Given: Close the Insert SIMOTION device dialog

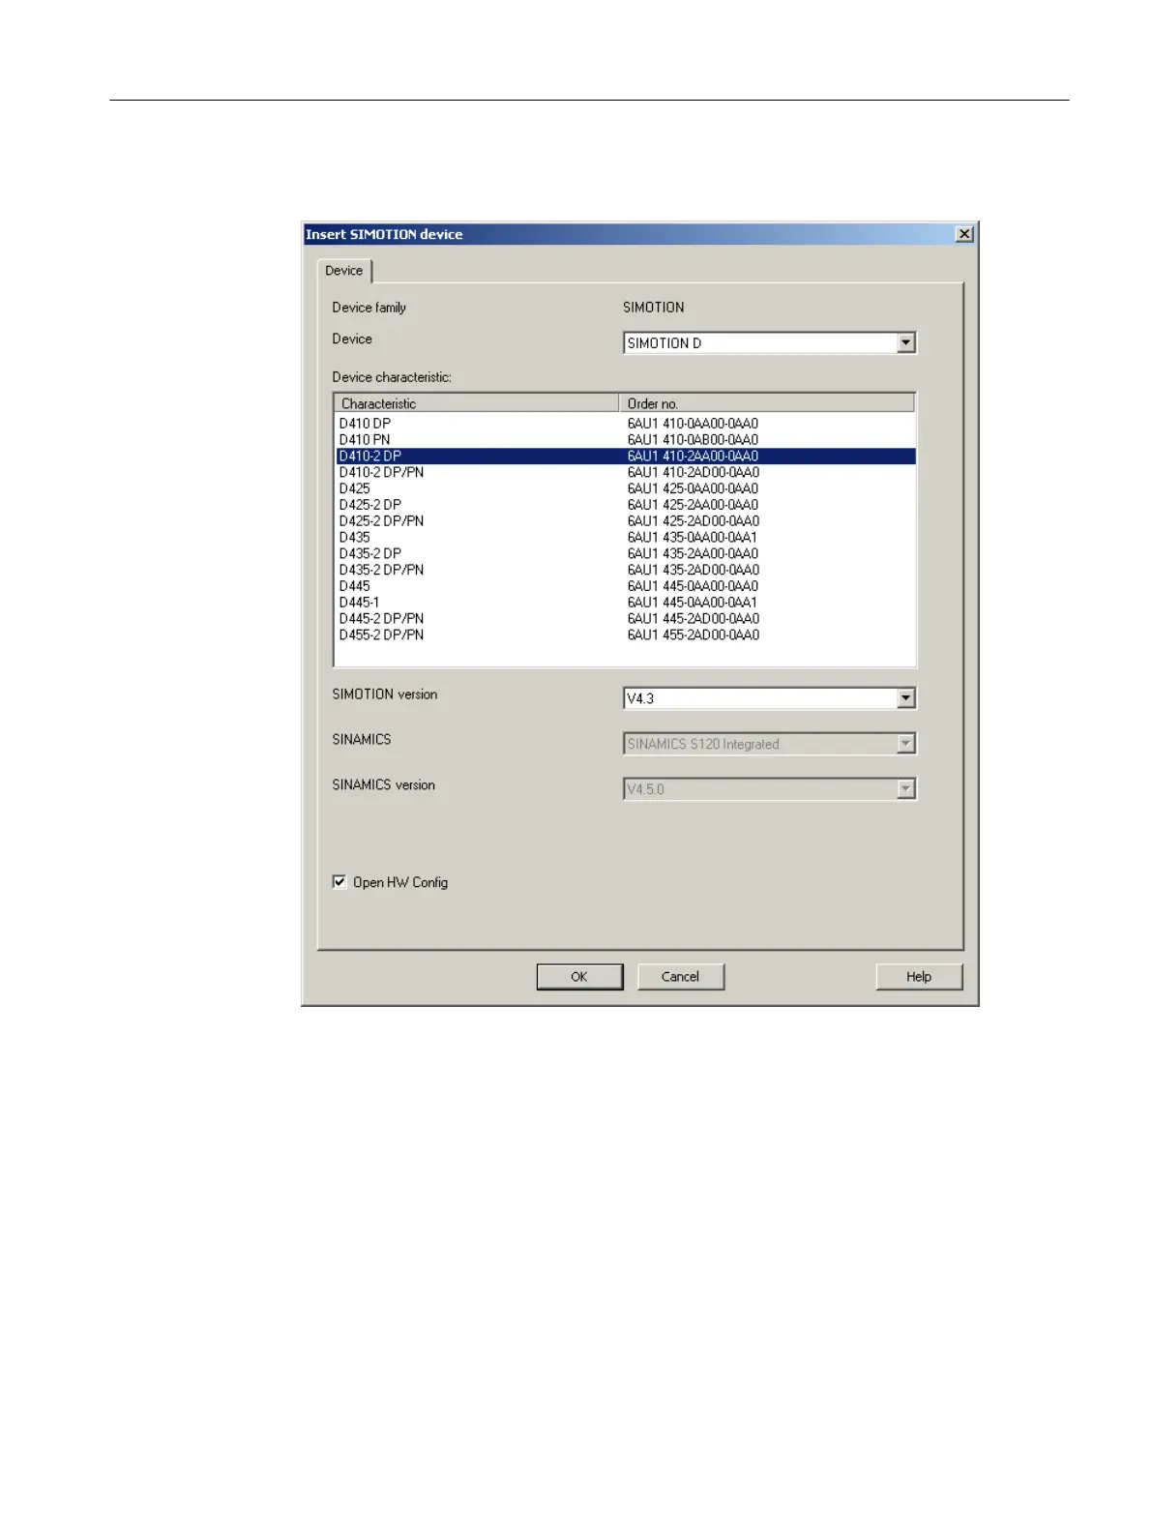Looking at the screenshot, I should point(964,234).
